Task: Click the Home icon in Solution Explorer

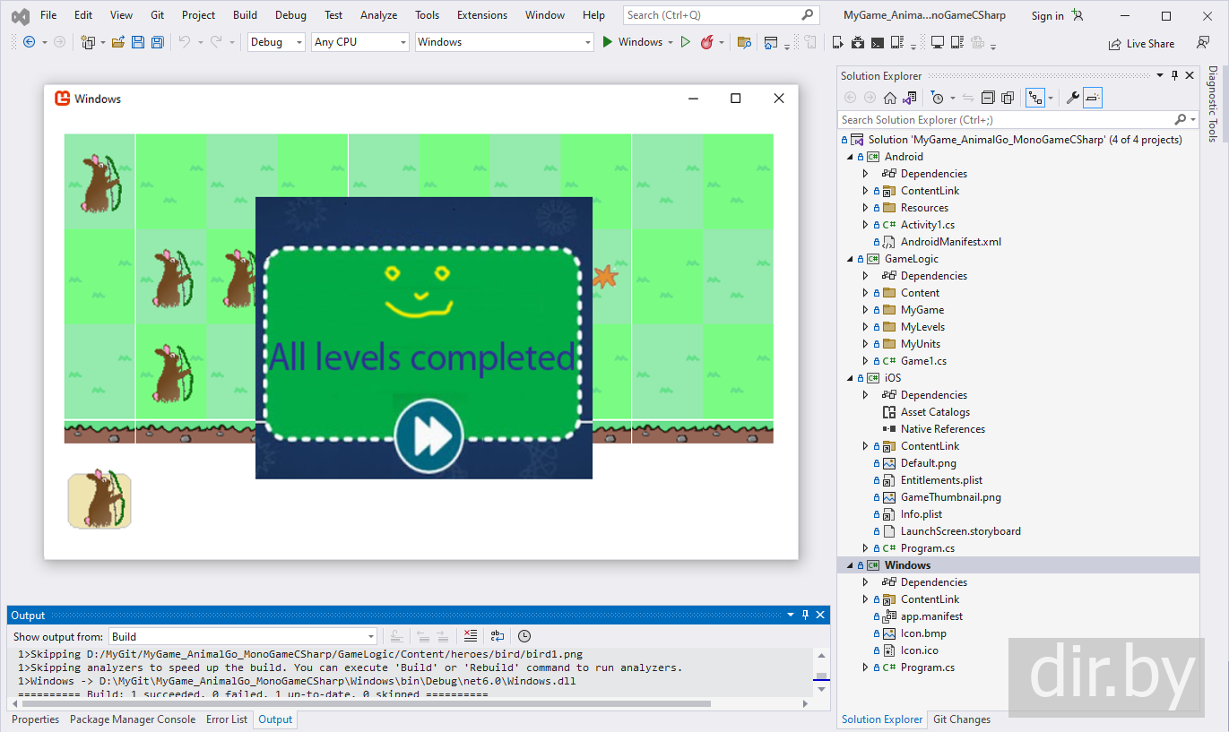Action: (890, 98)
